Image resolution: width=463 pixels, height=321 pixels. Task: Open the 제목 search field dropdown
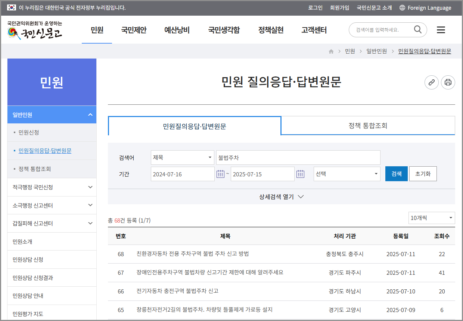click(x=182, y=157)
